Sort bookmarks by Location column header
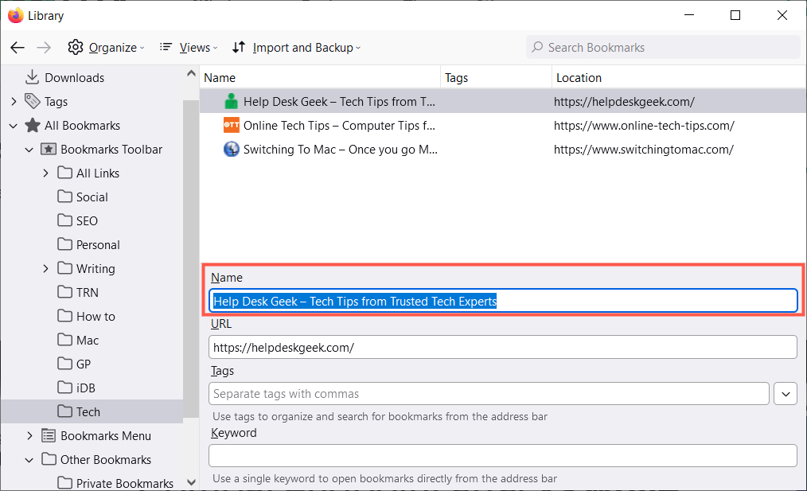Screen dimensions: 807x491 point(579,77)
